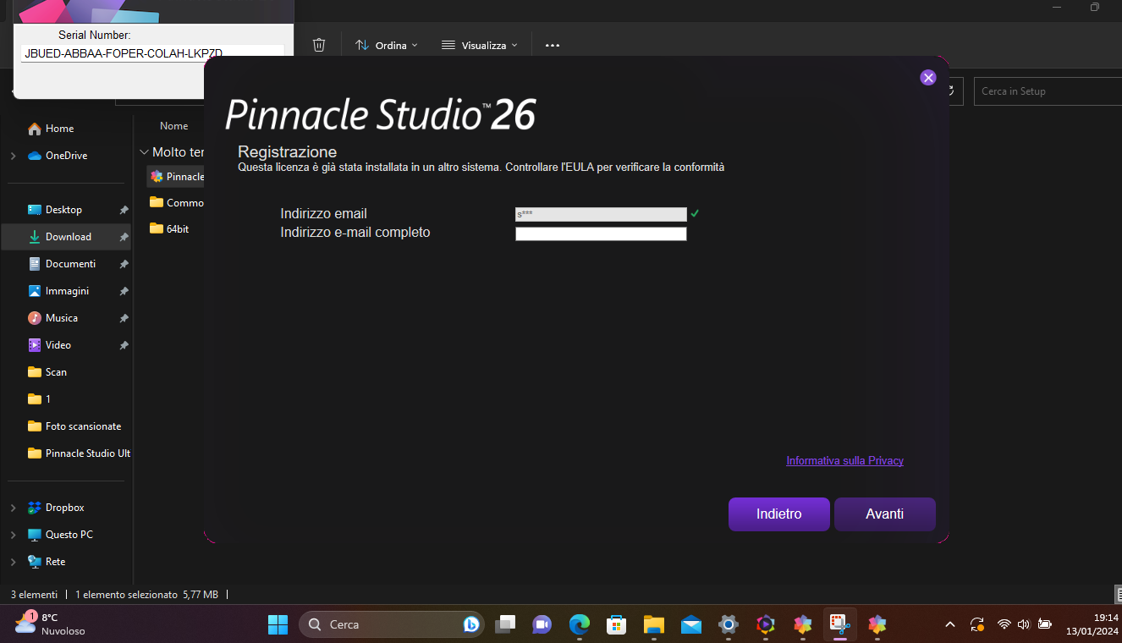Open the clock and date panel

point(1092,624)
